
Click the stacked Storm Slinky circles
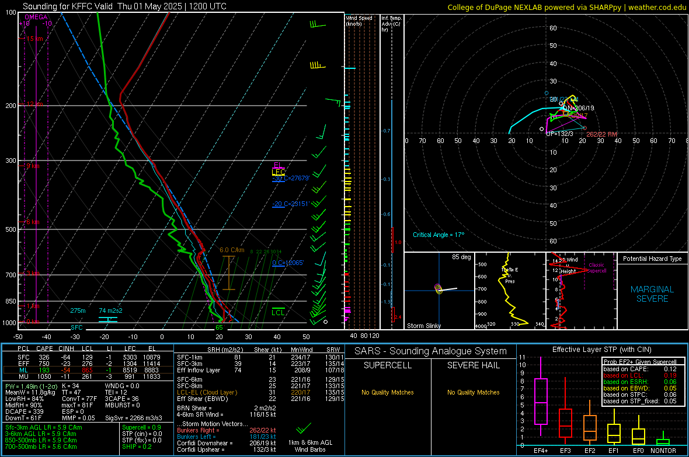point(439,289)
